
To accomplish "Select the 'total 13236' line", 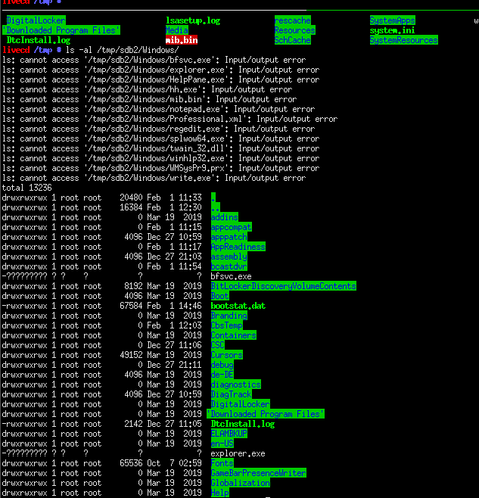I will [27, 188].
